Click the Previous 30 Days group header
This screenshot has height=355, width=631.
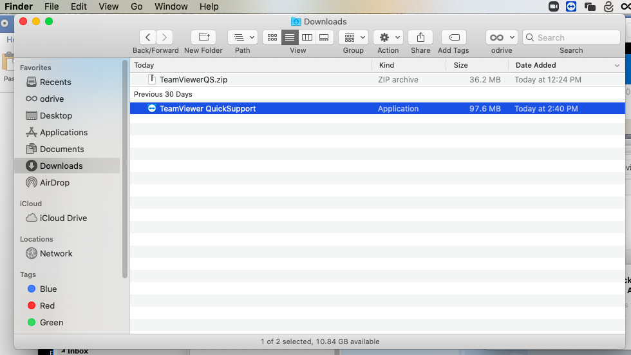[x=163, y=94]
